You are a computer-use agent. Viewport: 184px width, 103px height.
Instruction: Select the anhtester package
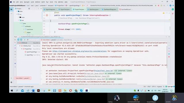(28, 26)
